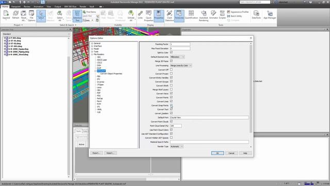Click the Default Font input field
This screenshot has height=186, width=330.
209,117
